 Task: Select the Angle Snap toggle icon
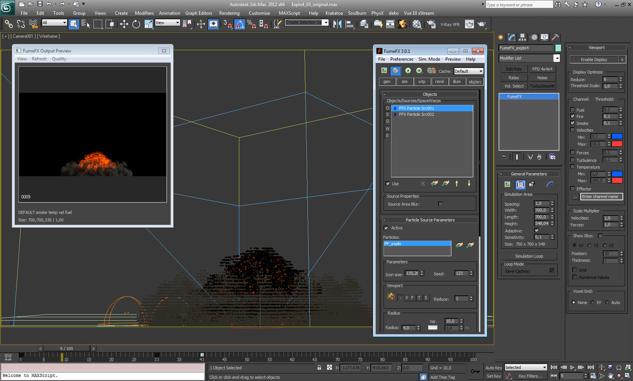point(239,23)
